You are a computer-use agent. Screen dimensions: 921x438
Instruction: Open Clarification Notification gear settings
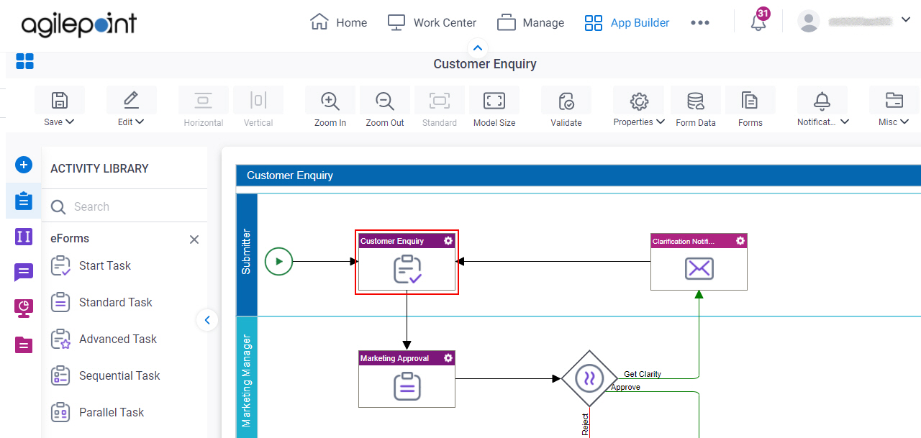(x=740, y=241)
